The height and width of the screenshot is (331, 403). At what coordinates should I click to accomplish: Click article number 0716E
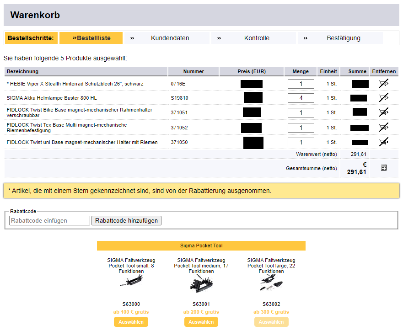[x=178, y=84]
